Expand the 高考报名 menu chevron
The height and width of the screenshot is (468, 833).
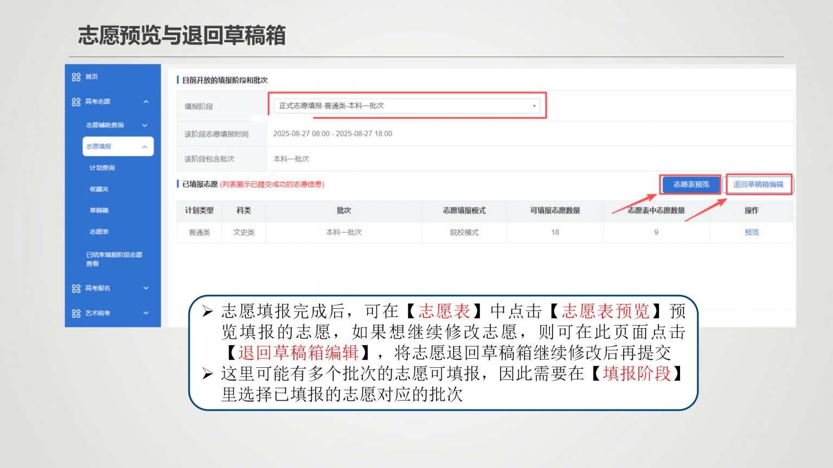point(146,288)
